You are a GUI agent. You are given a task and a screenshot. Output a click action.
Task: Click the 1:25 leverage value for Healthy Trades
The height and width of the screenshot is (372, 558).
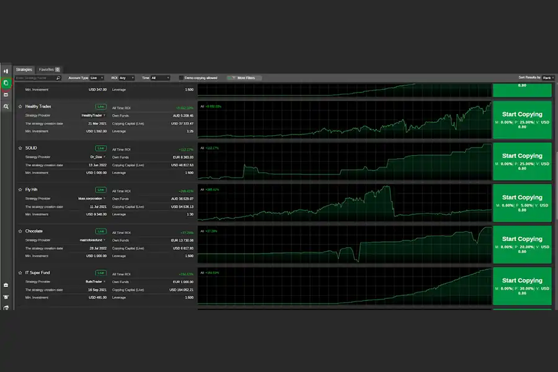pyautogui.click(x=190, y=131)
